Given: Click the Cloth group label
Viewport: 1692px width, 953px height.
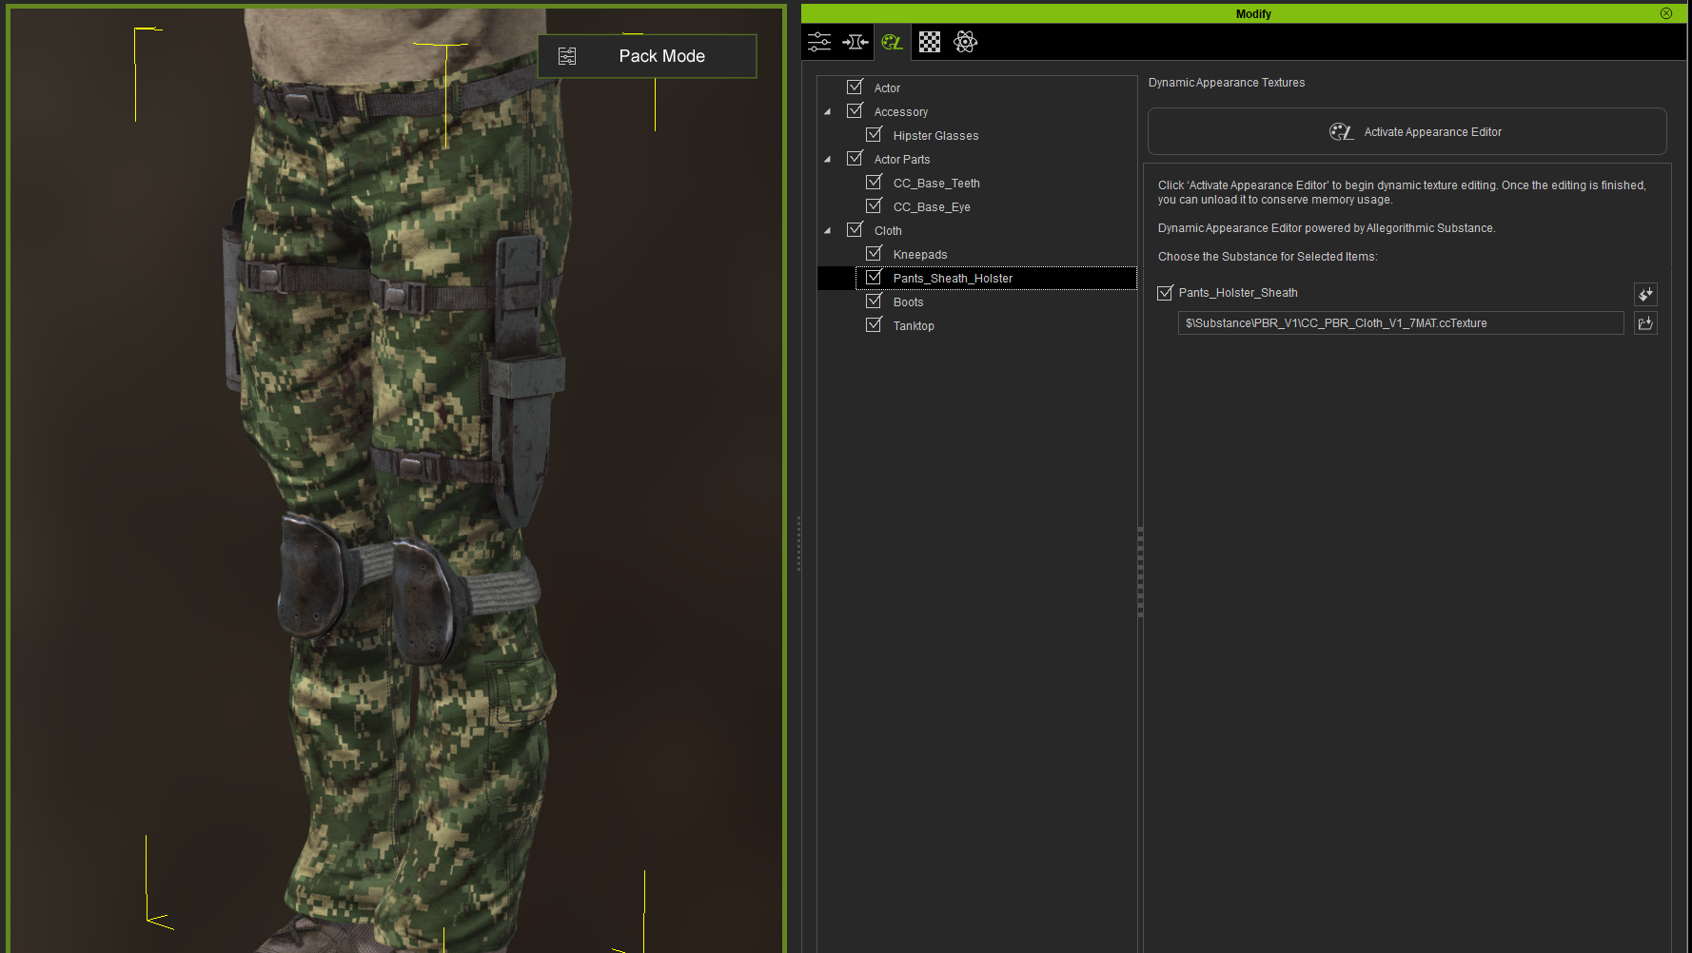Looking at the screenshot, I should 888,231.
